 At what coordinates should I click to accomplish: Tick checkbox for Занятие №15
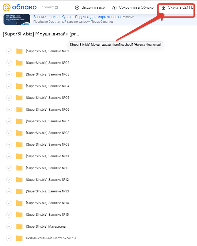[9, 215]
